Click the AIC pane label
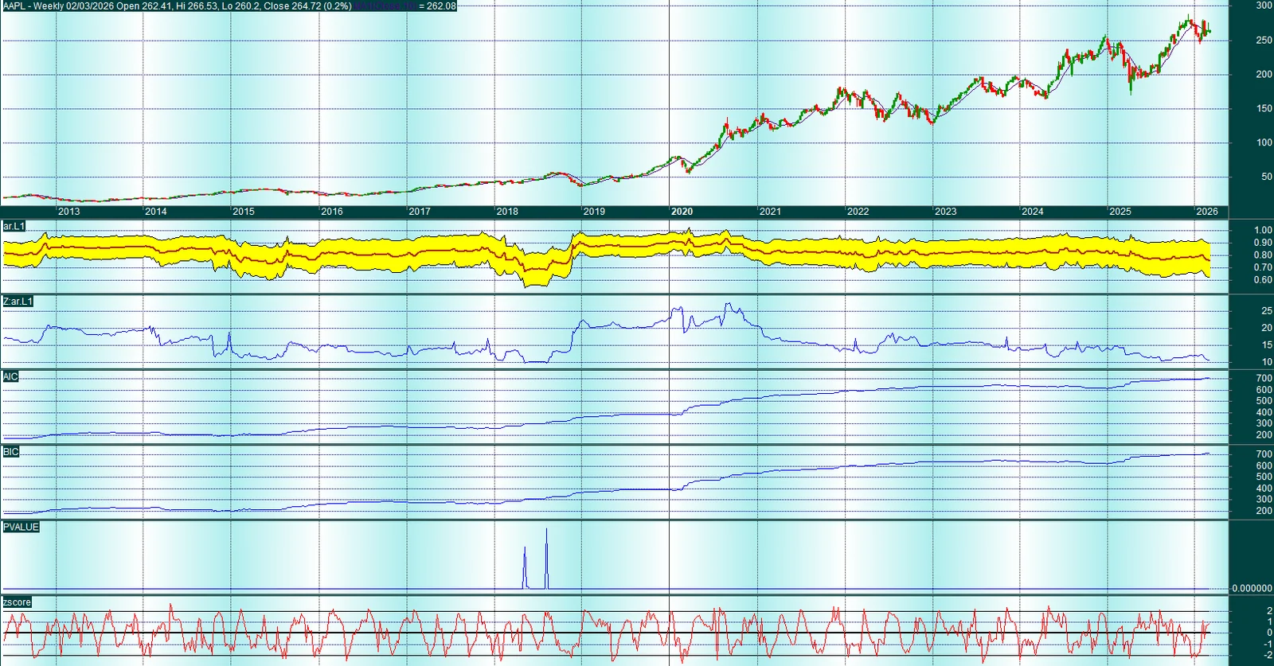This screenshot has height=666, width=1274. tap(10, 376)
